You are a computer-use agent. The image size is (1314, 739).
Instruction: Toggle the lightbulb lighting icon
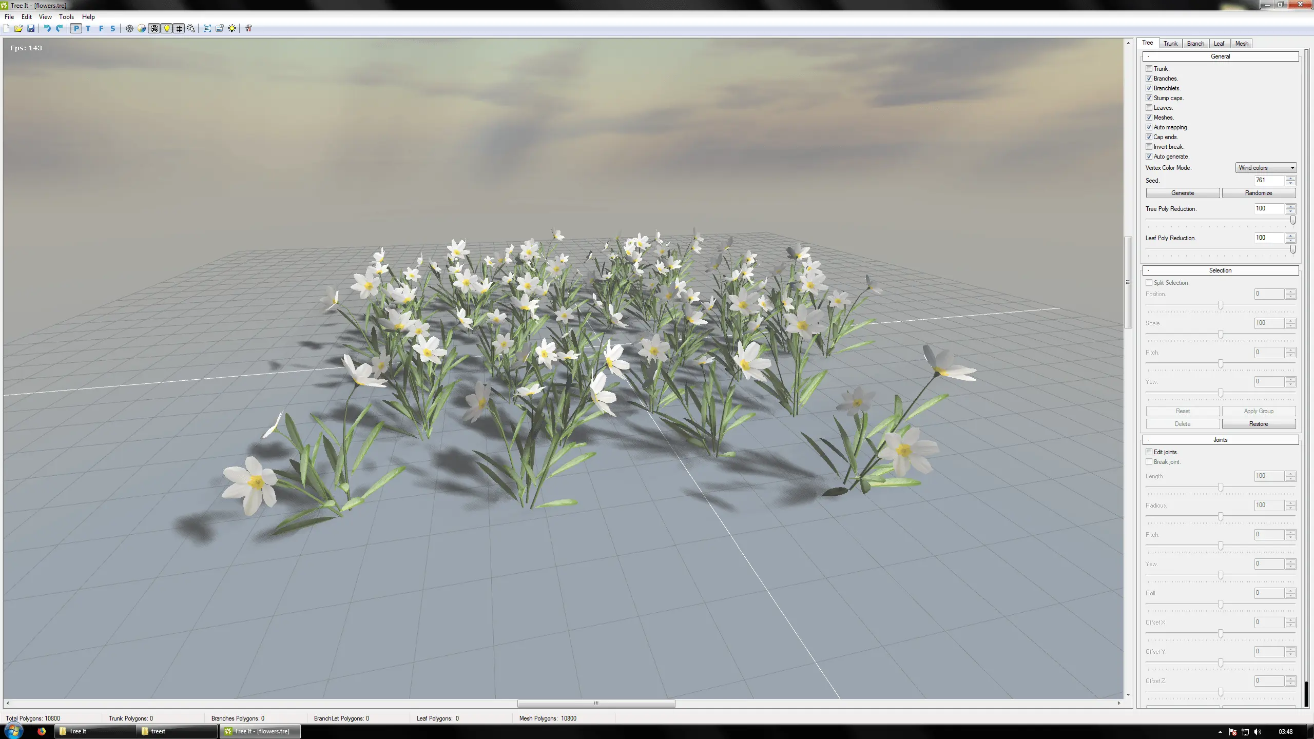click(167, 28)
